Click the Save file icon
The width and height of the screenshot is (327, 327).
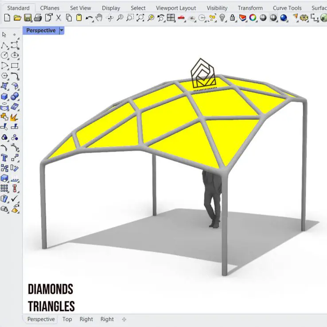click(27, 18)
